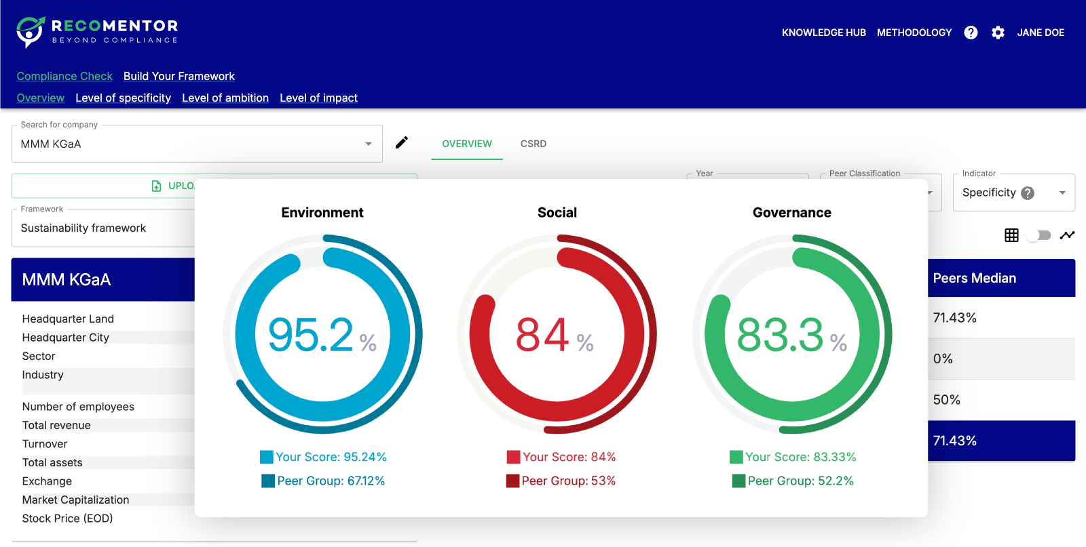
Task: Click the Environment donut chart 95.2%
Action: click(x=322, y=334)
